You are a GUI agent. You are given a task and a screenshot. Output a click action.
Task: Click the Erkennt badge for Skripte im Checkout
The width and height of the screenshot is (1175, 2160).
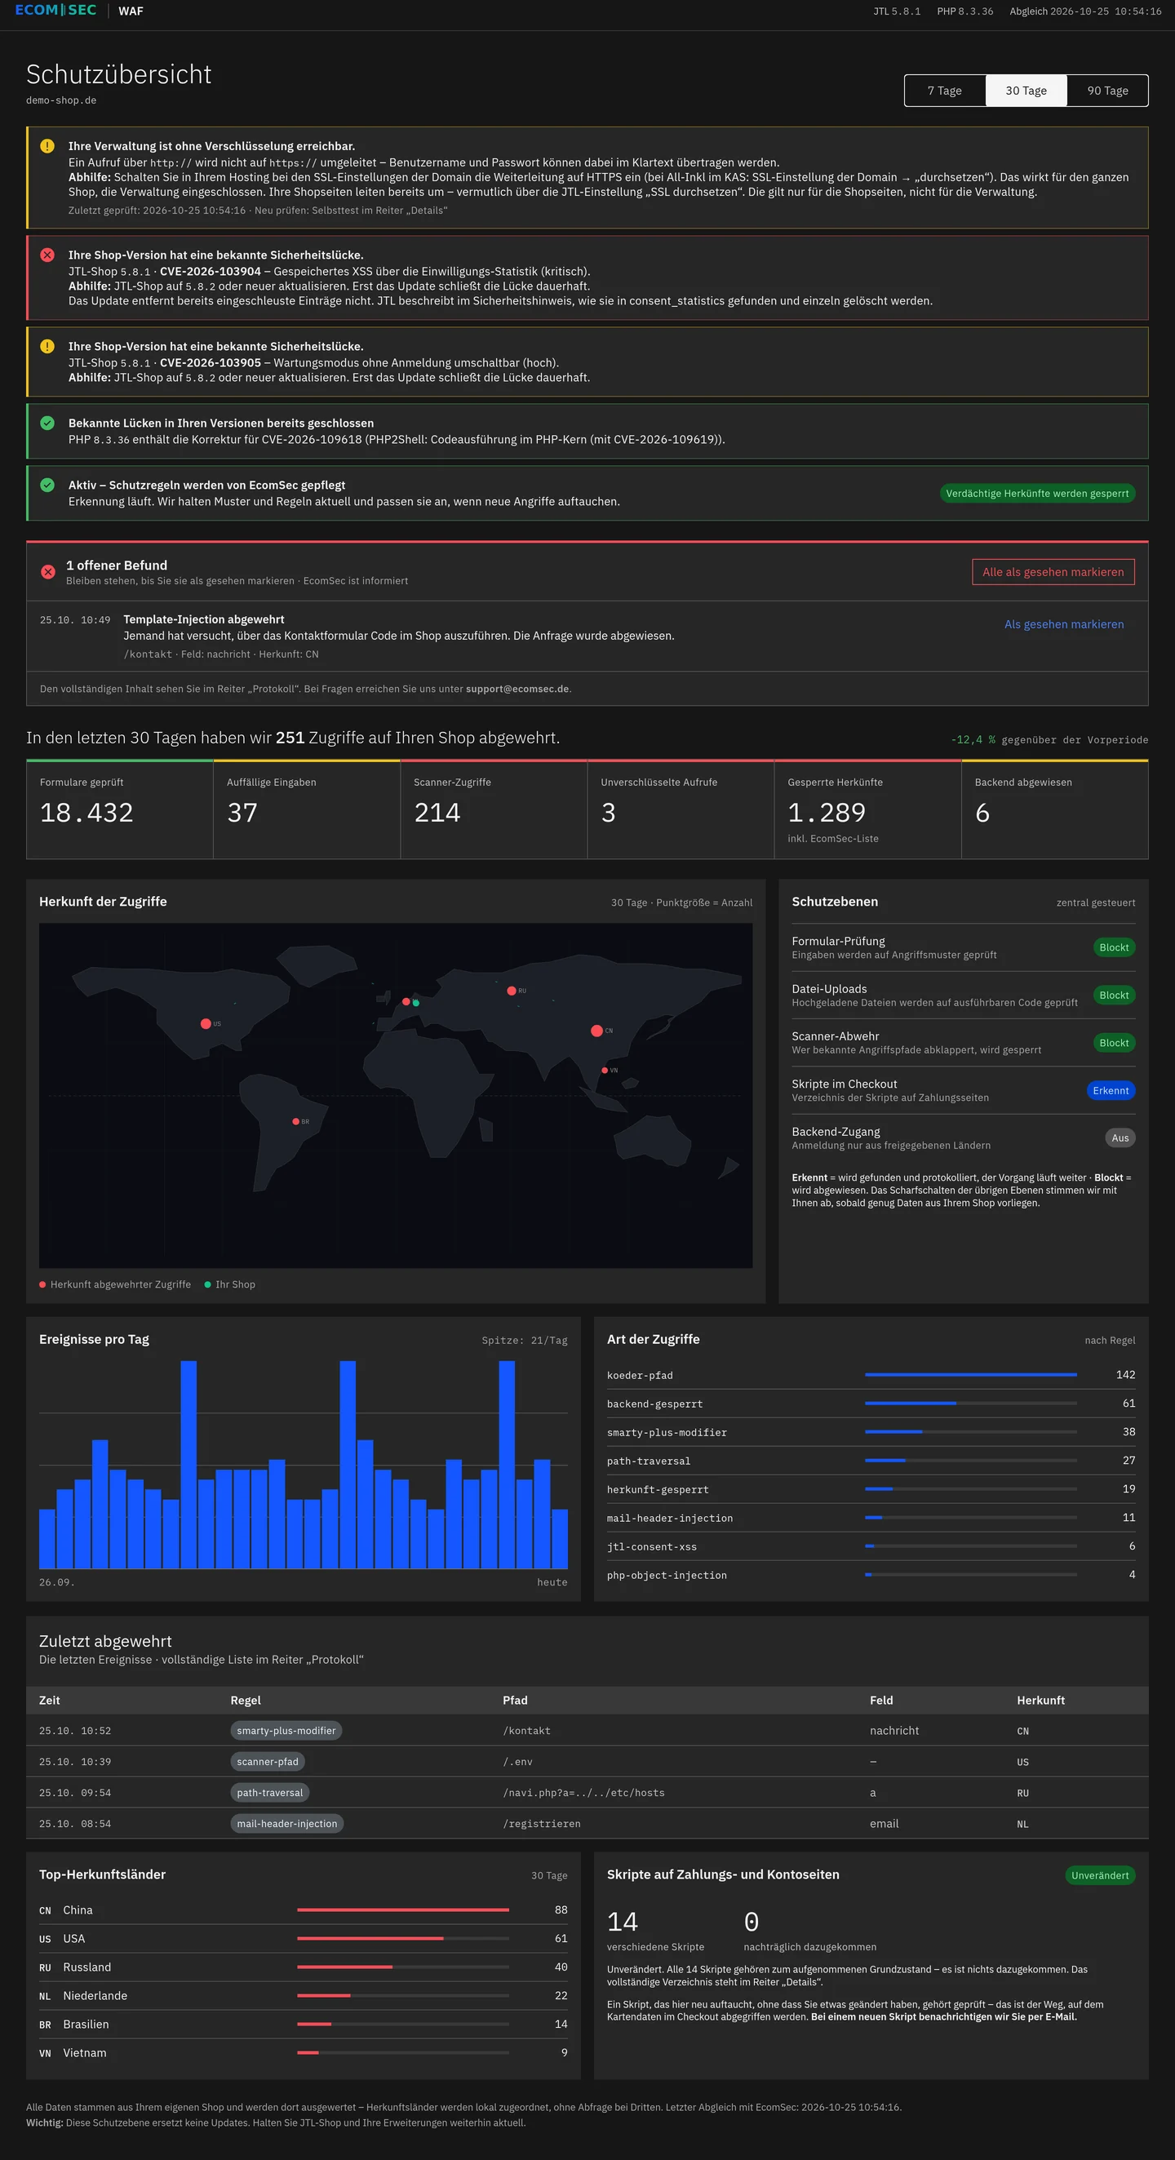tap(1111, 1091)
